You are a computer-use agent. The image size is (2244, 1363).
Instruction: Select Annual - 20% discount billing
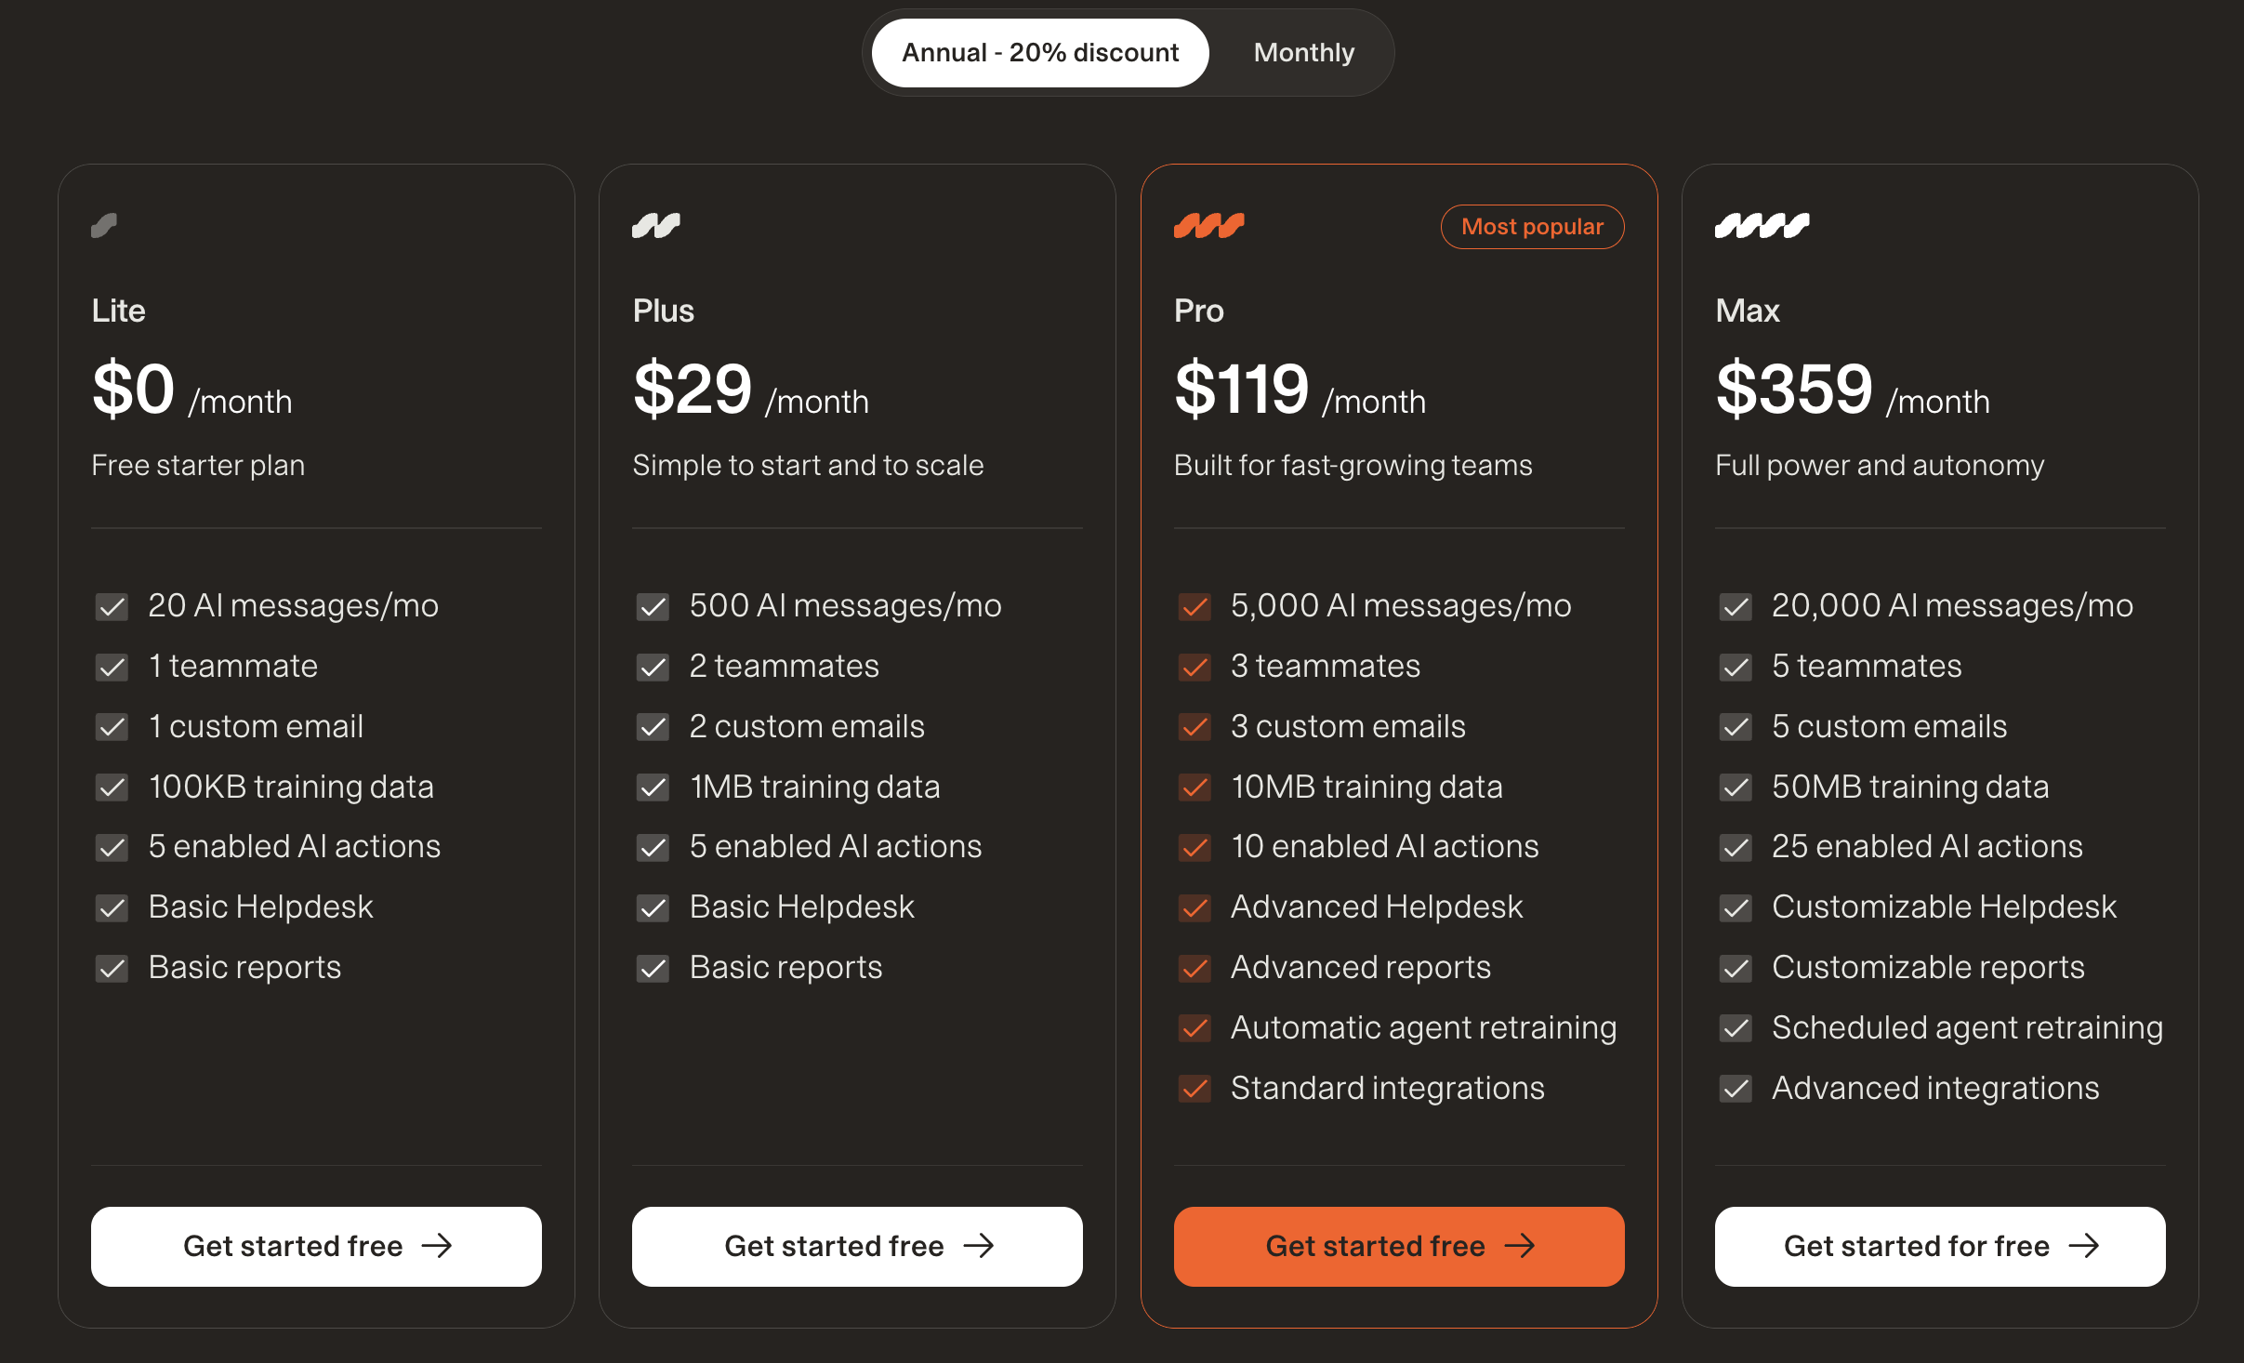point(1040,52)
